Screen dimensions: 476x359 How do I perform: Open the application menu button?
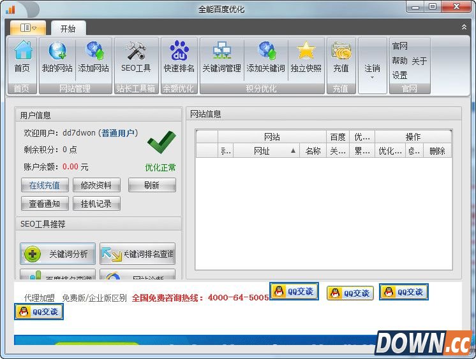(x=28, y=28)
